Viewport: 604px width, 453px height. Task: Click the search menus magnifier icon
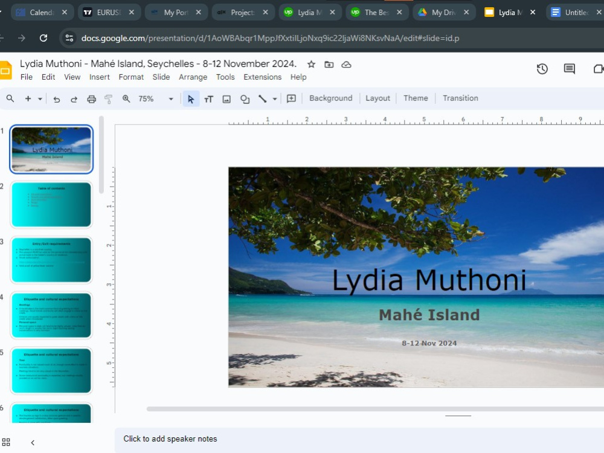click(x=10, y=98)
